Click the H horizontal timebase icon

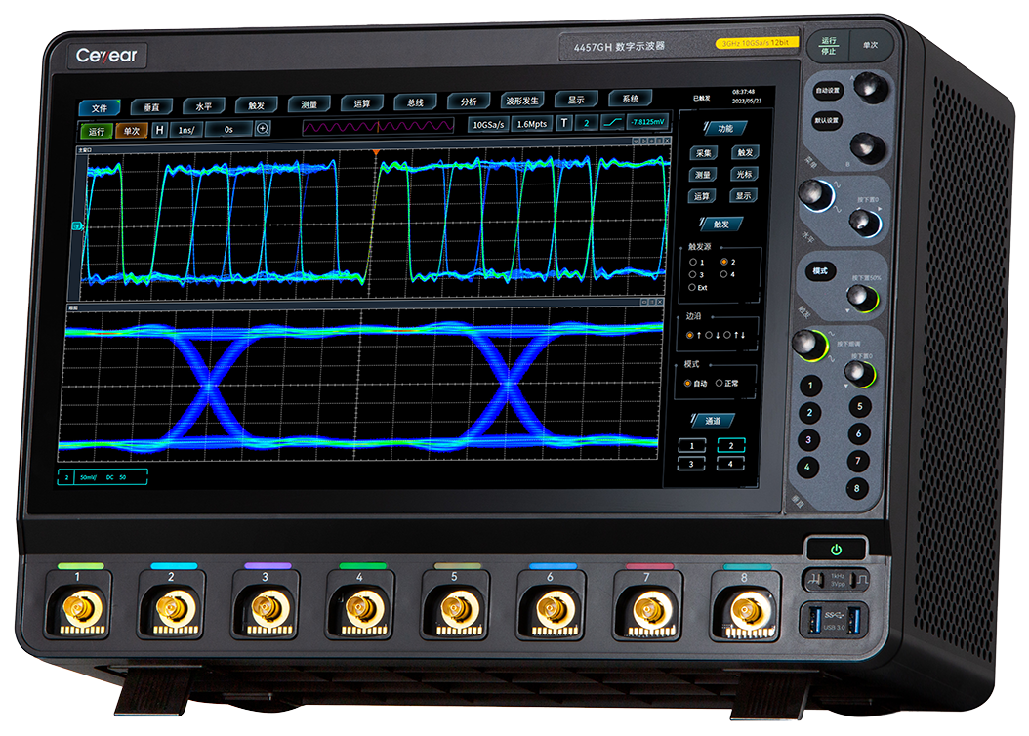(160, 129)
